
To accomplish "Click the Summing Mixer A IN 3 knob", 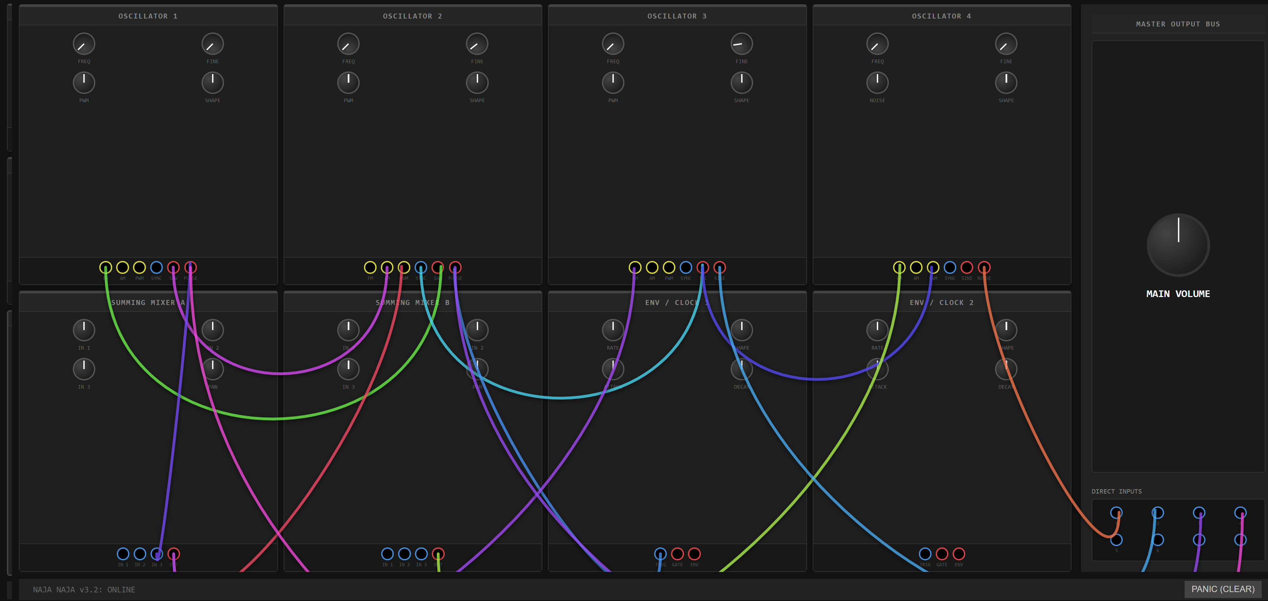I will click(x=84, y=369).
